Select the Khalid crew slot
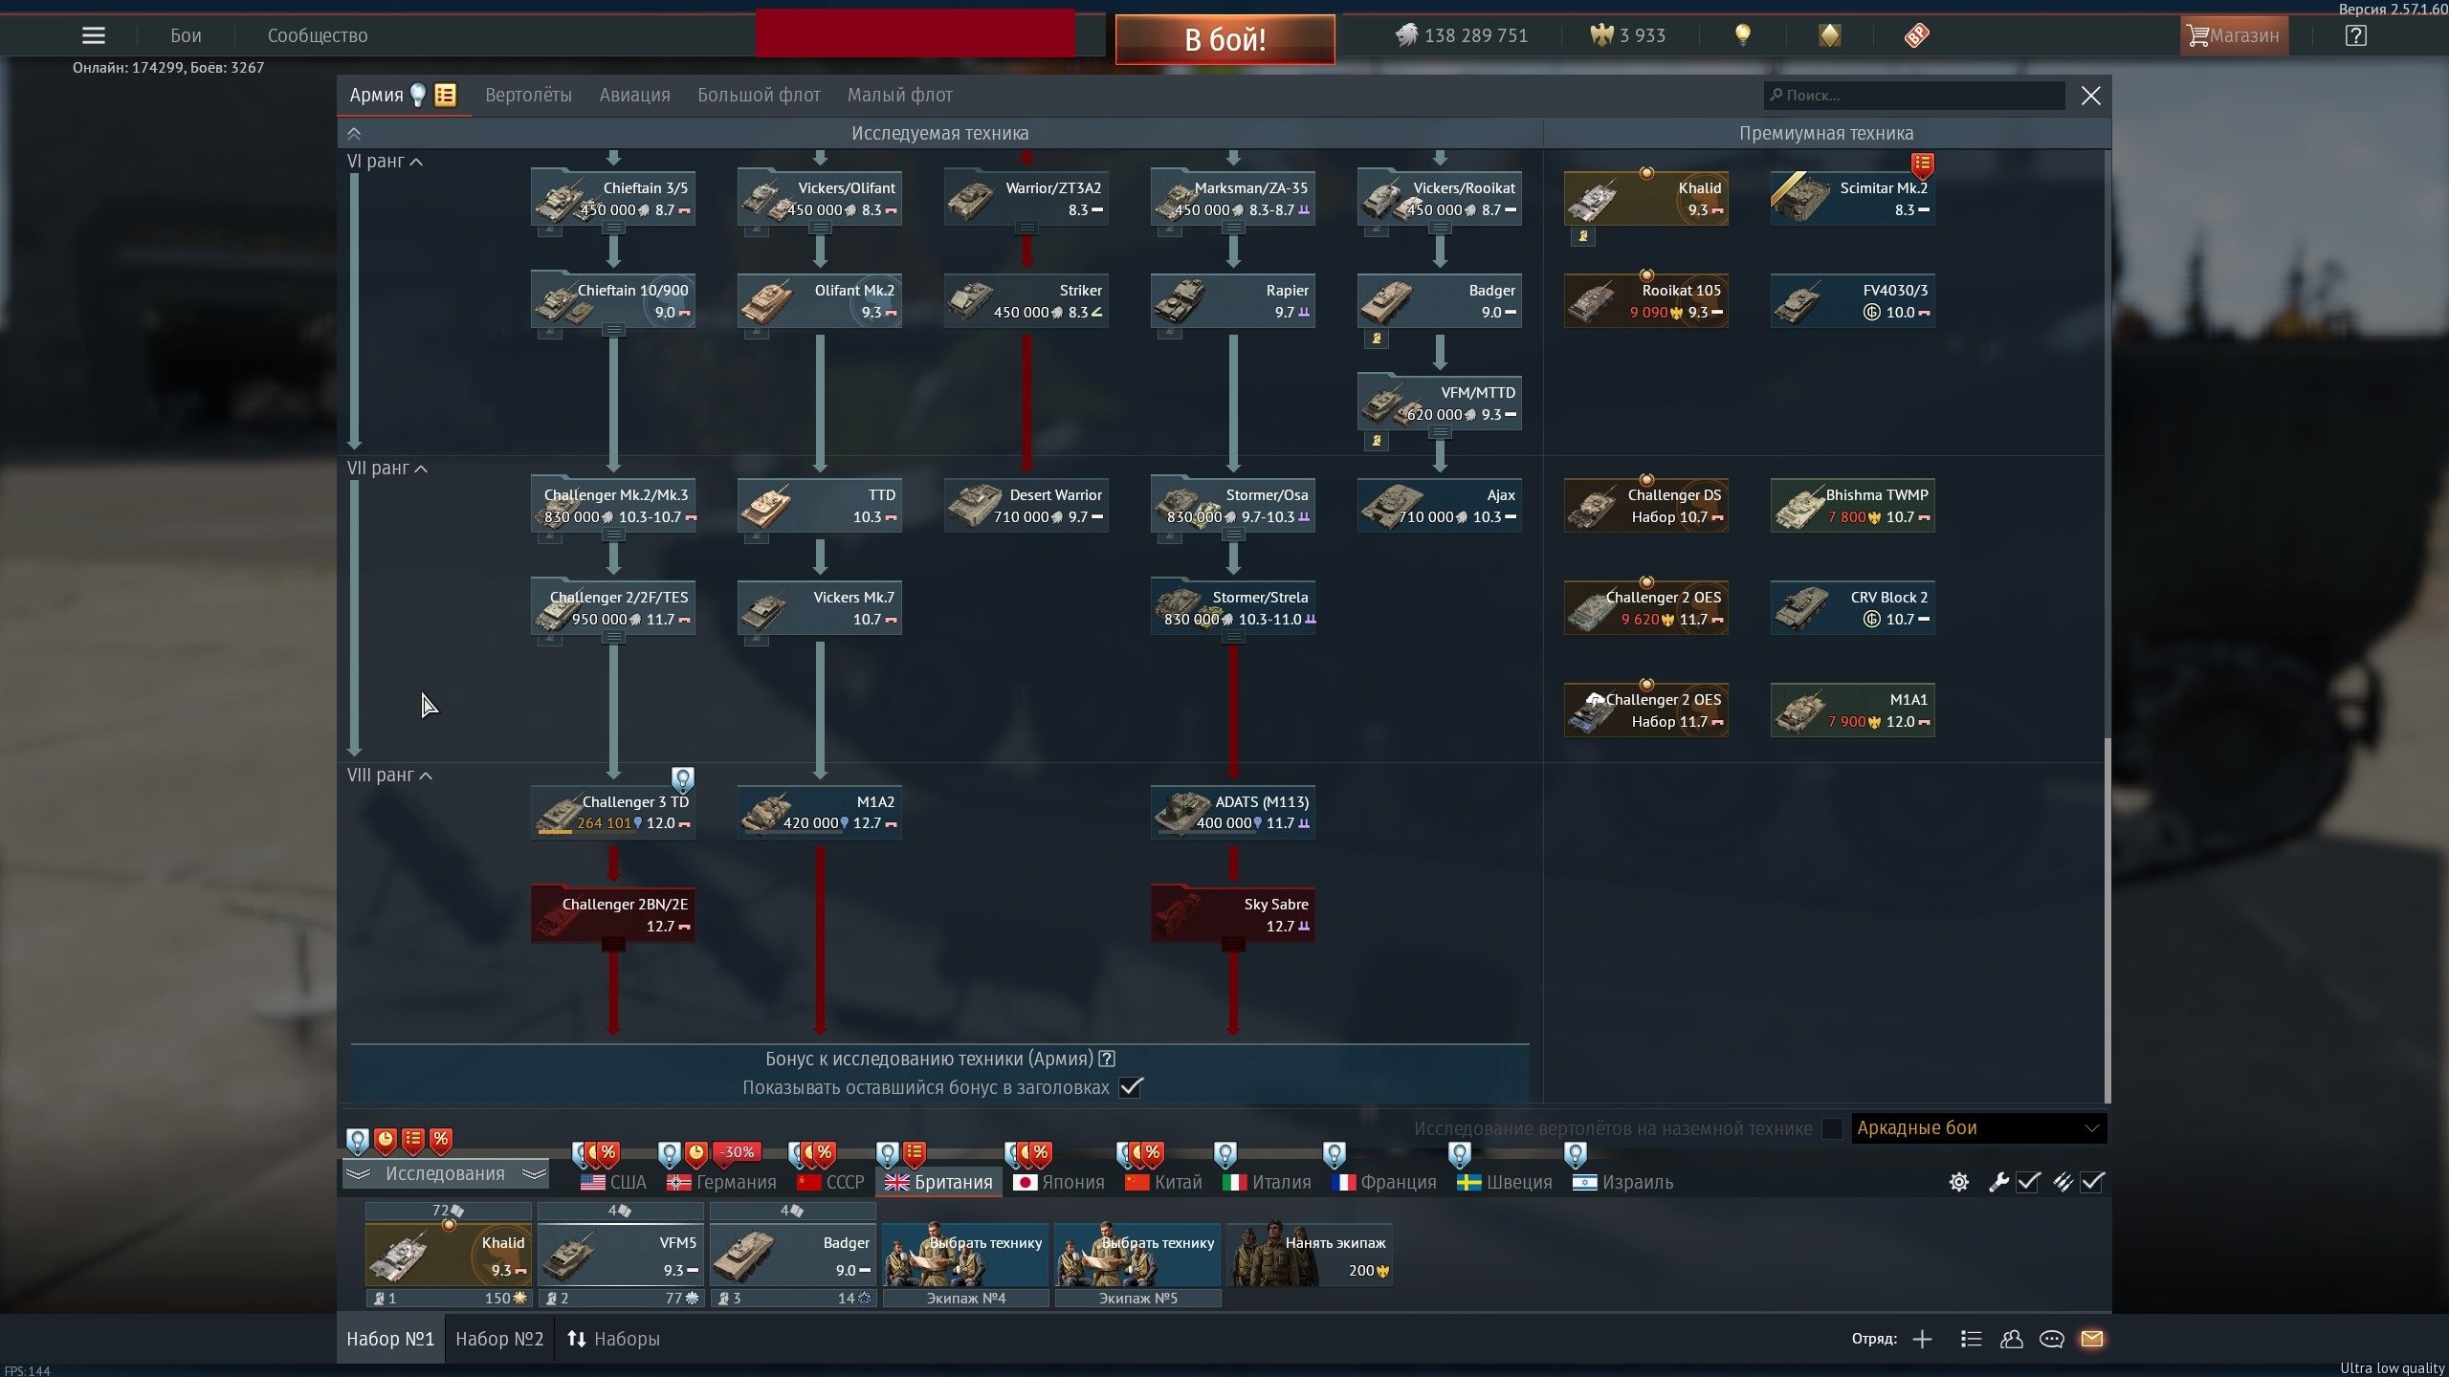This screenshot has width=2449, height=1377. click(x=449, y=1256)
